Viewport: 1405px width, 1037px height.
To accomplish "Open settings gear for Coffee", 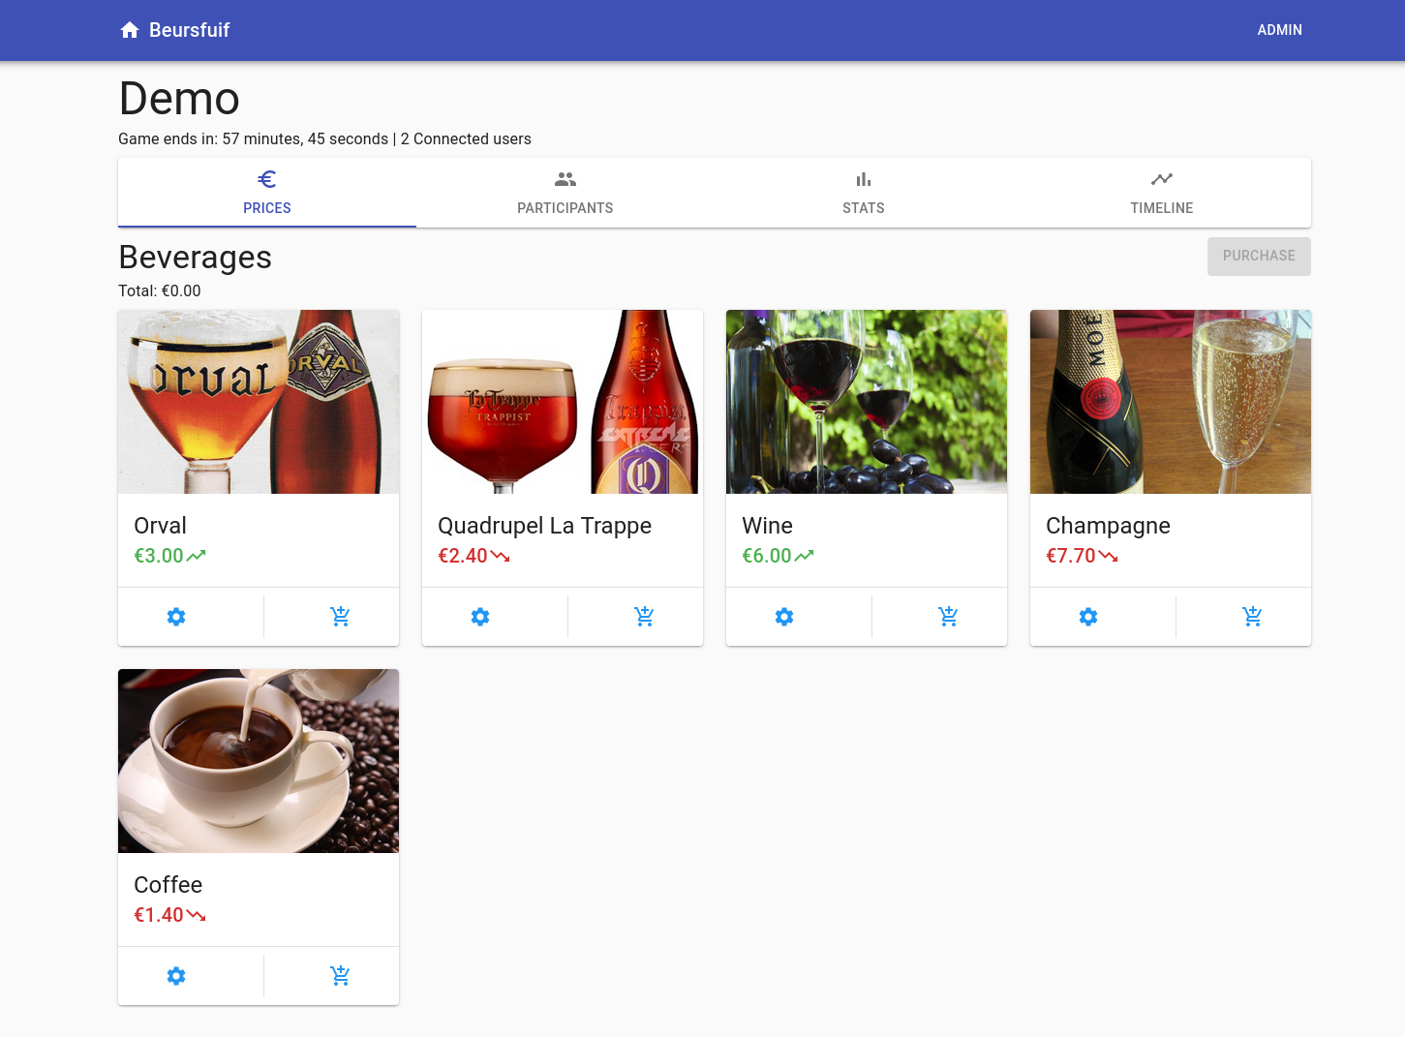I will click(176, 976).
